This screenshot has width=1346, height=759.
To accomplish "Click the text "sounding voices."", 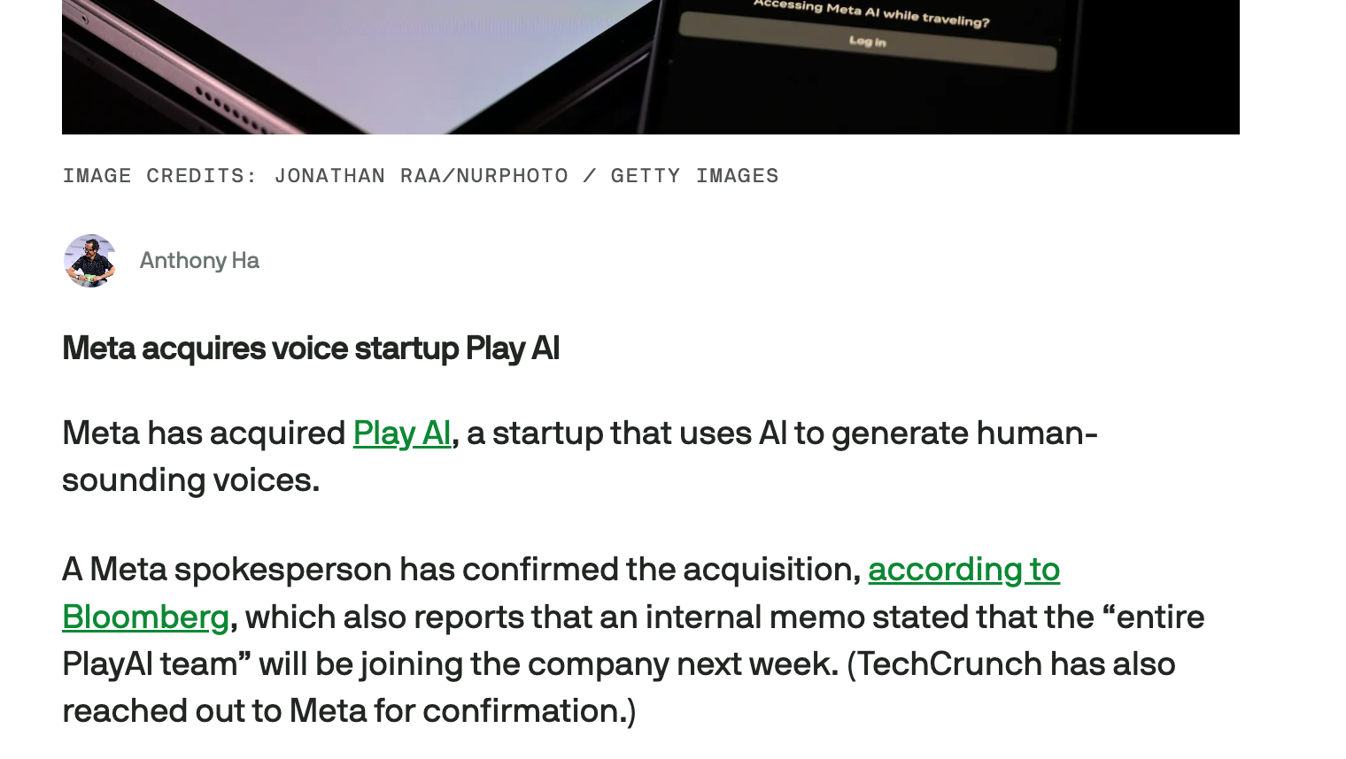I will coord(190,480).
